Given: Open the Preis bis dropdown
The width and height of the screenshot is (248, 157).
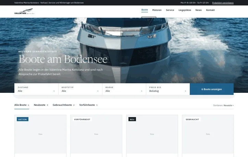Looking at the screenshot, I should click(168, 89).
